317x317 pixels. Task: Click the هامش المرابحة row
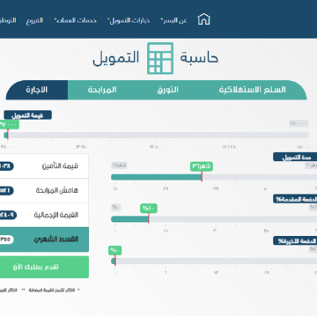pyautogui.click(x=44, y=190)
